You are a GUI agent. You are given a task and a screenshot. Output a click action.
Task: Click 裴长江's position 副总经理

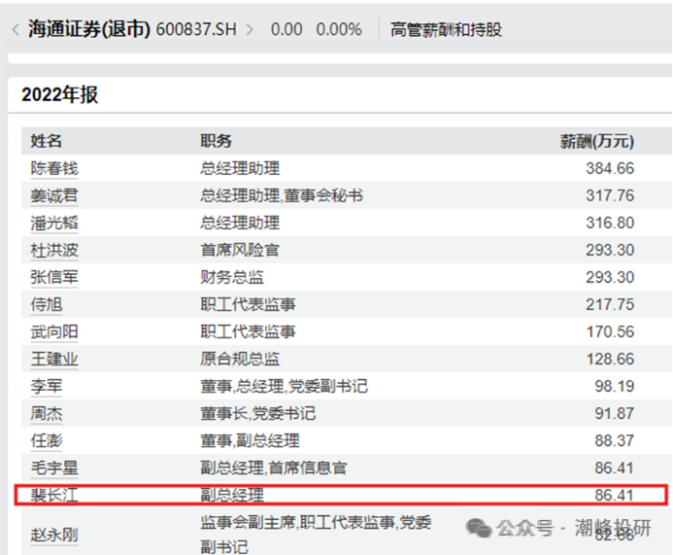232,496
